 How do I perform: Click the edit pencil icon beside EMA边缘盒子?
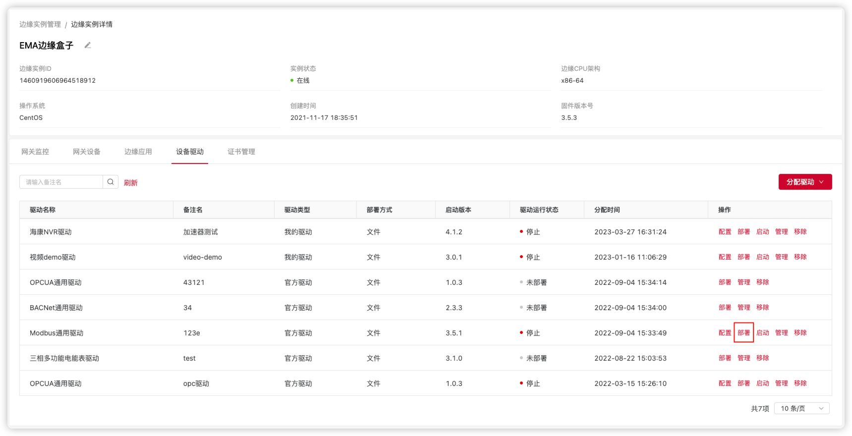(88, 45)
